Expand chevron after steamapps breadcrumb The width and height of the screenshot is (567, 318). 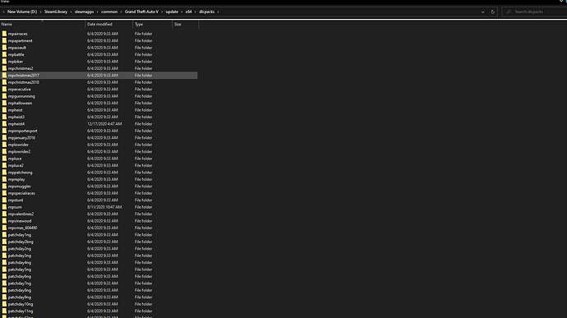point(97,12)
